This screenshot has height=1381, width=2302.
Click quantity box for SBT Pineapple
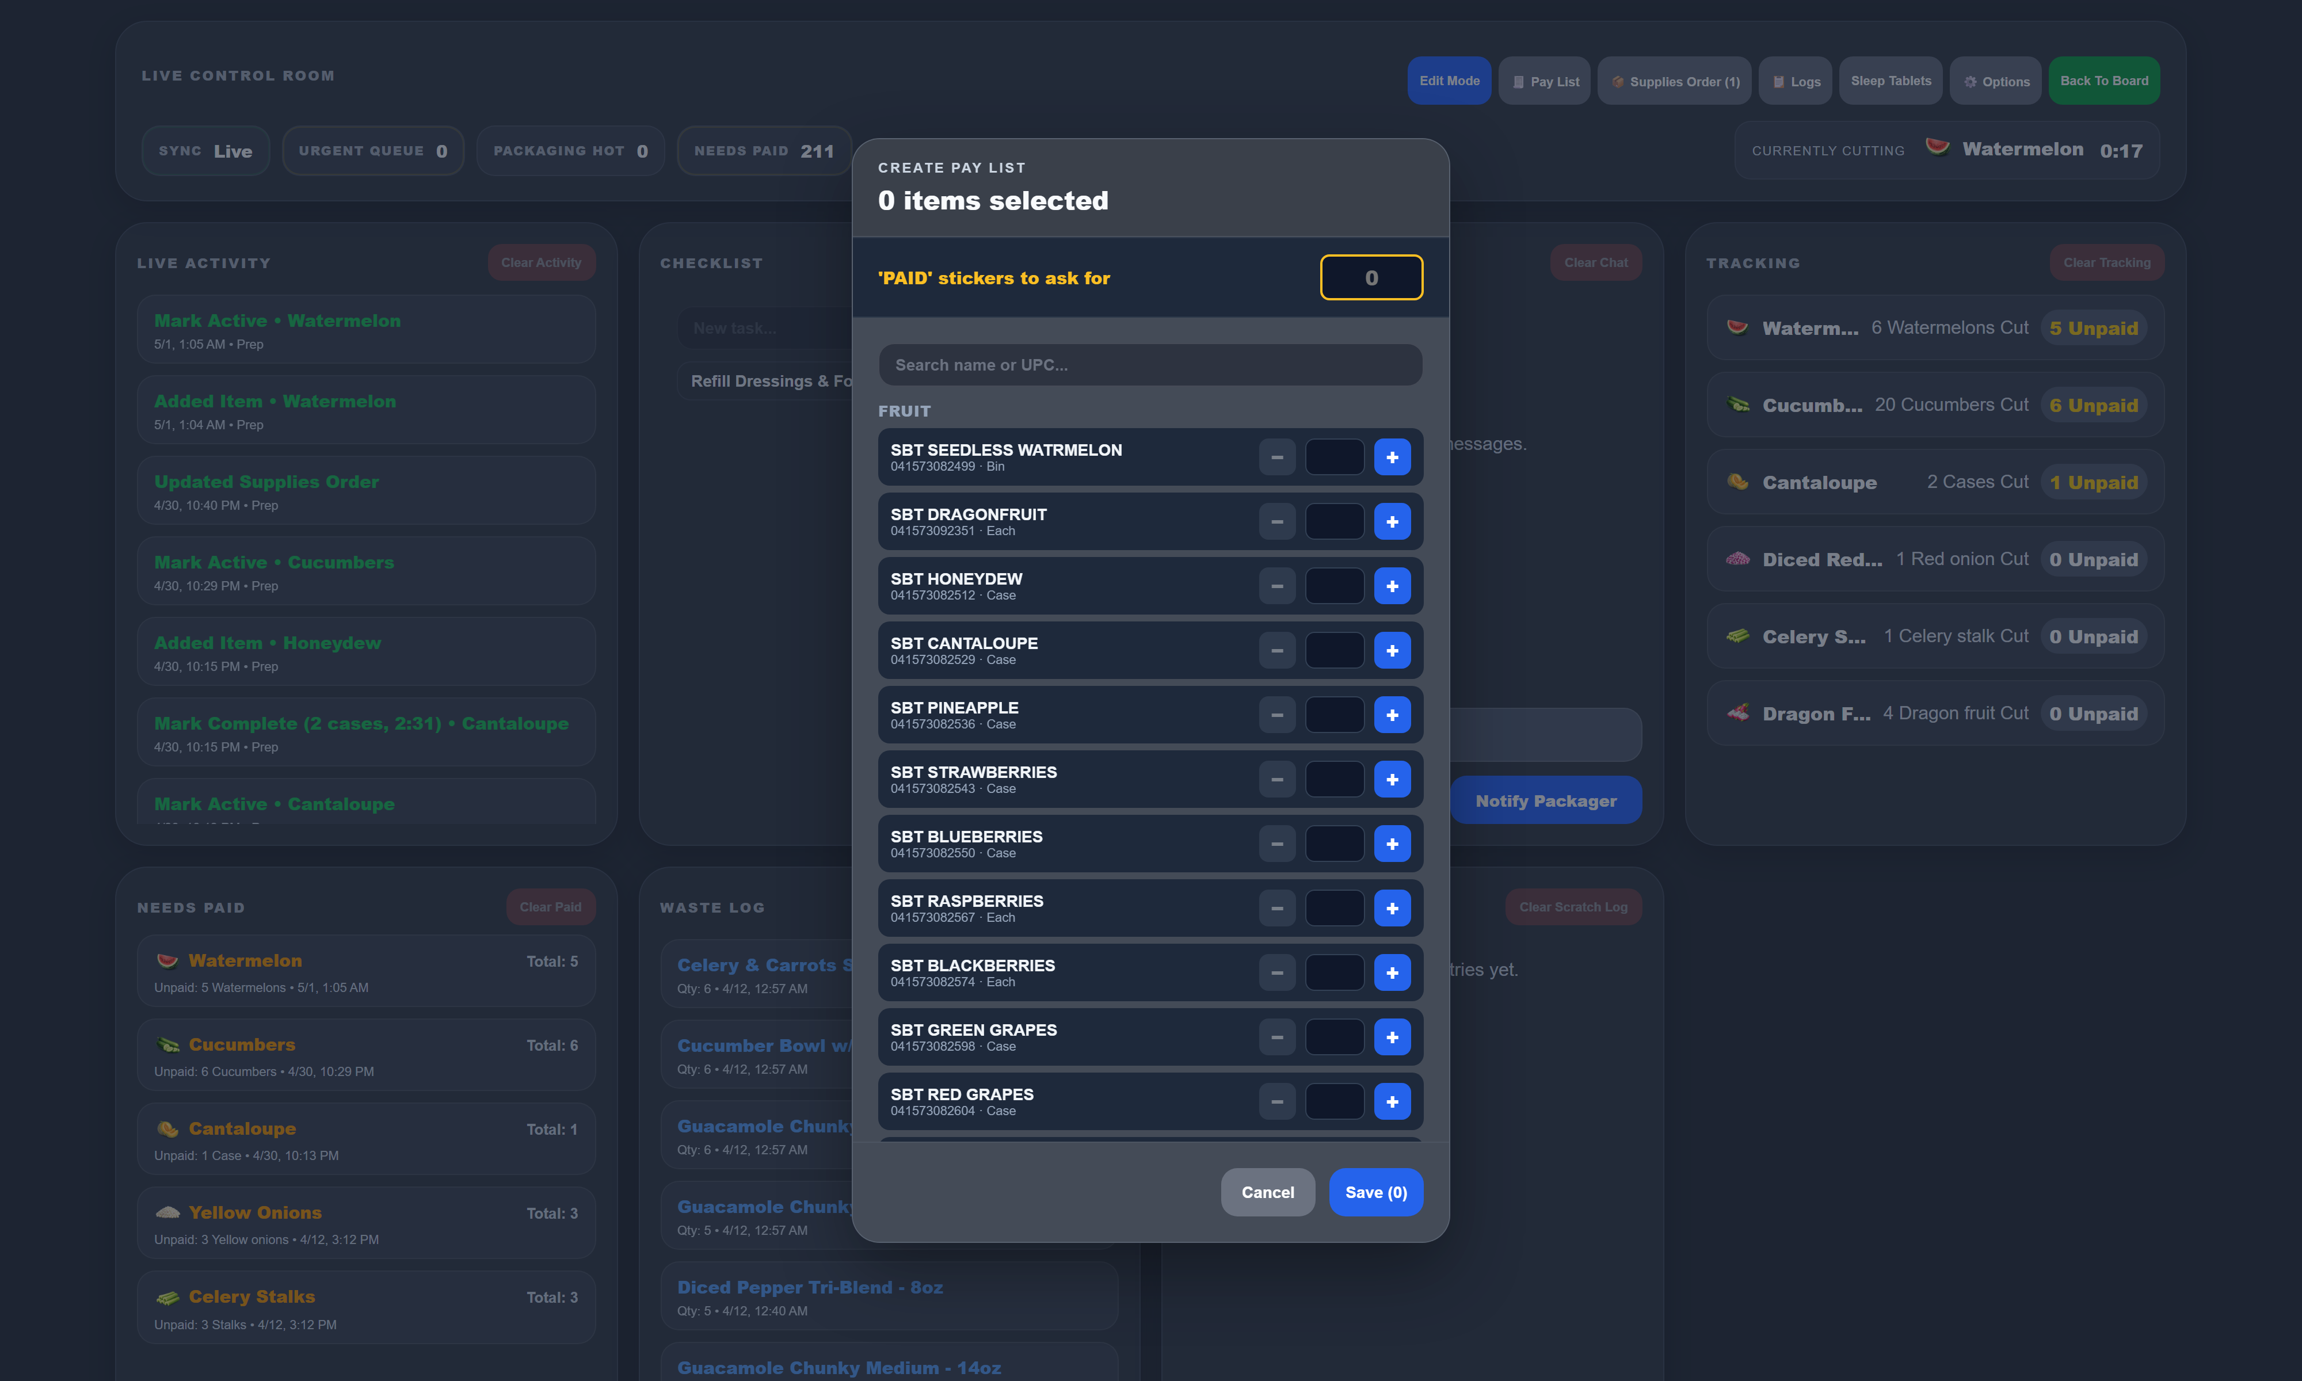pos(1335,715)
